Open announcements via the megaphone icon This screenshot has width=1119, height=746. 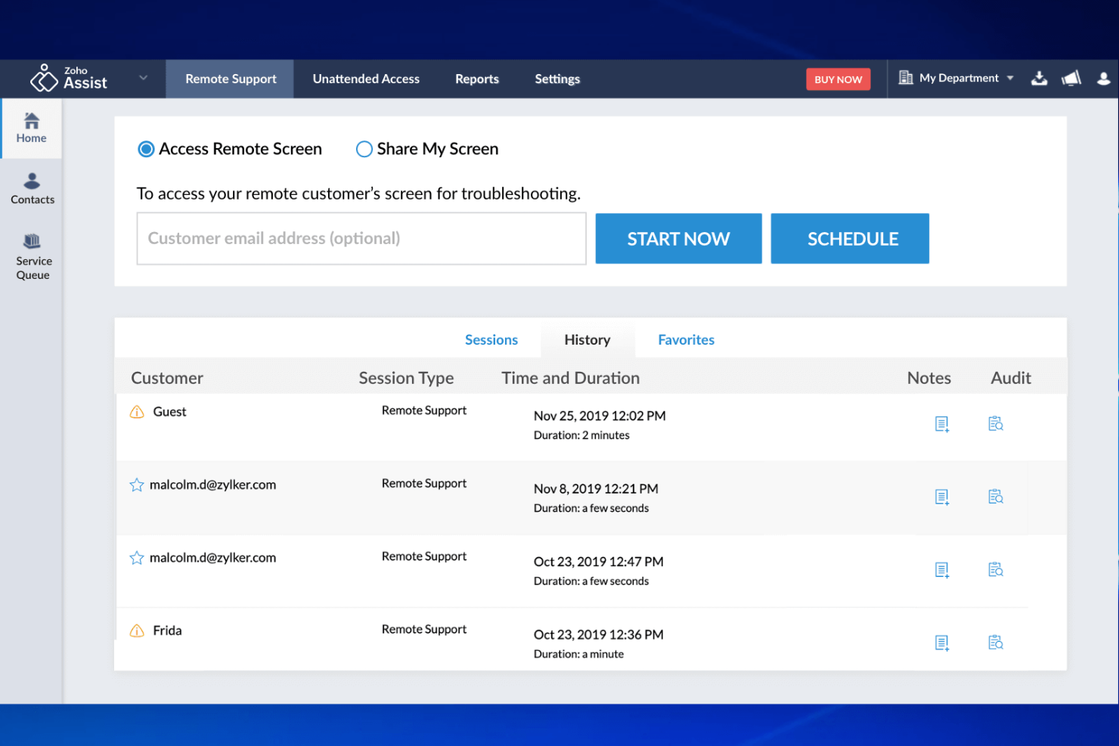point(1071,78)
